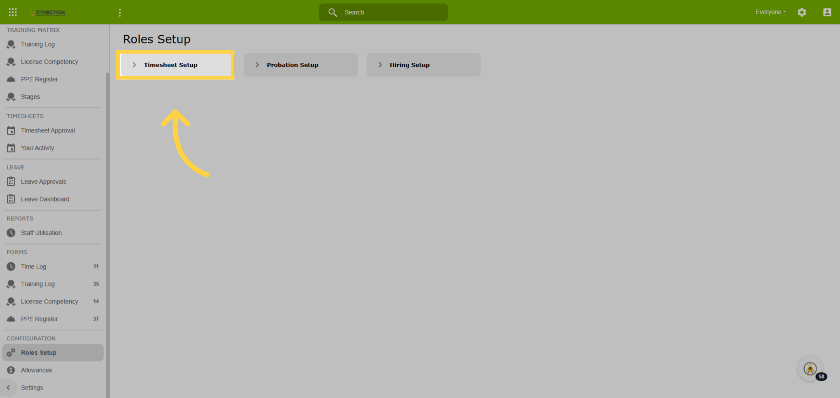840x398 pixels.
Task: Click the 11 count beside Time Log
Action: 96,266
